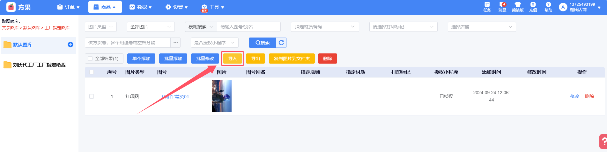
Task: Open the 图片类型 dropdown
Action: pos(101,27)
